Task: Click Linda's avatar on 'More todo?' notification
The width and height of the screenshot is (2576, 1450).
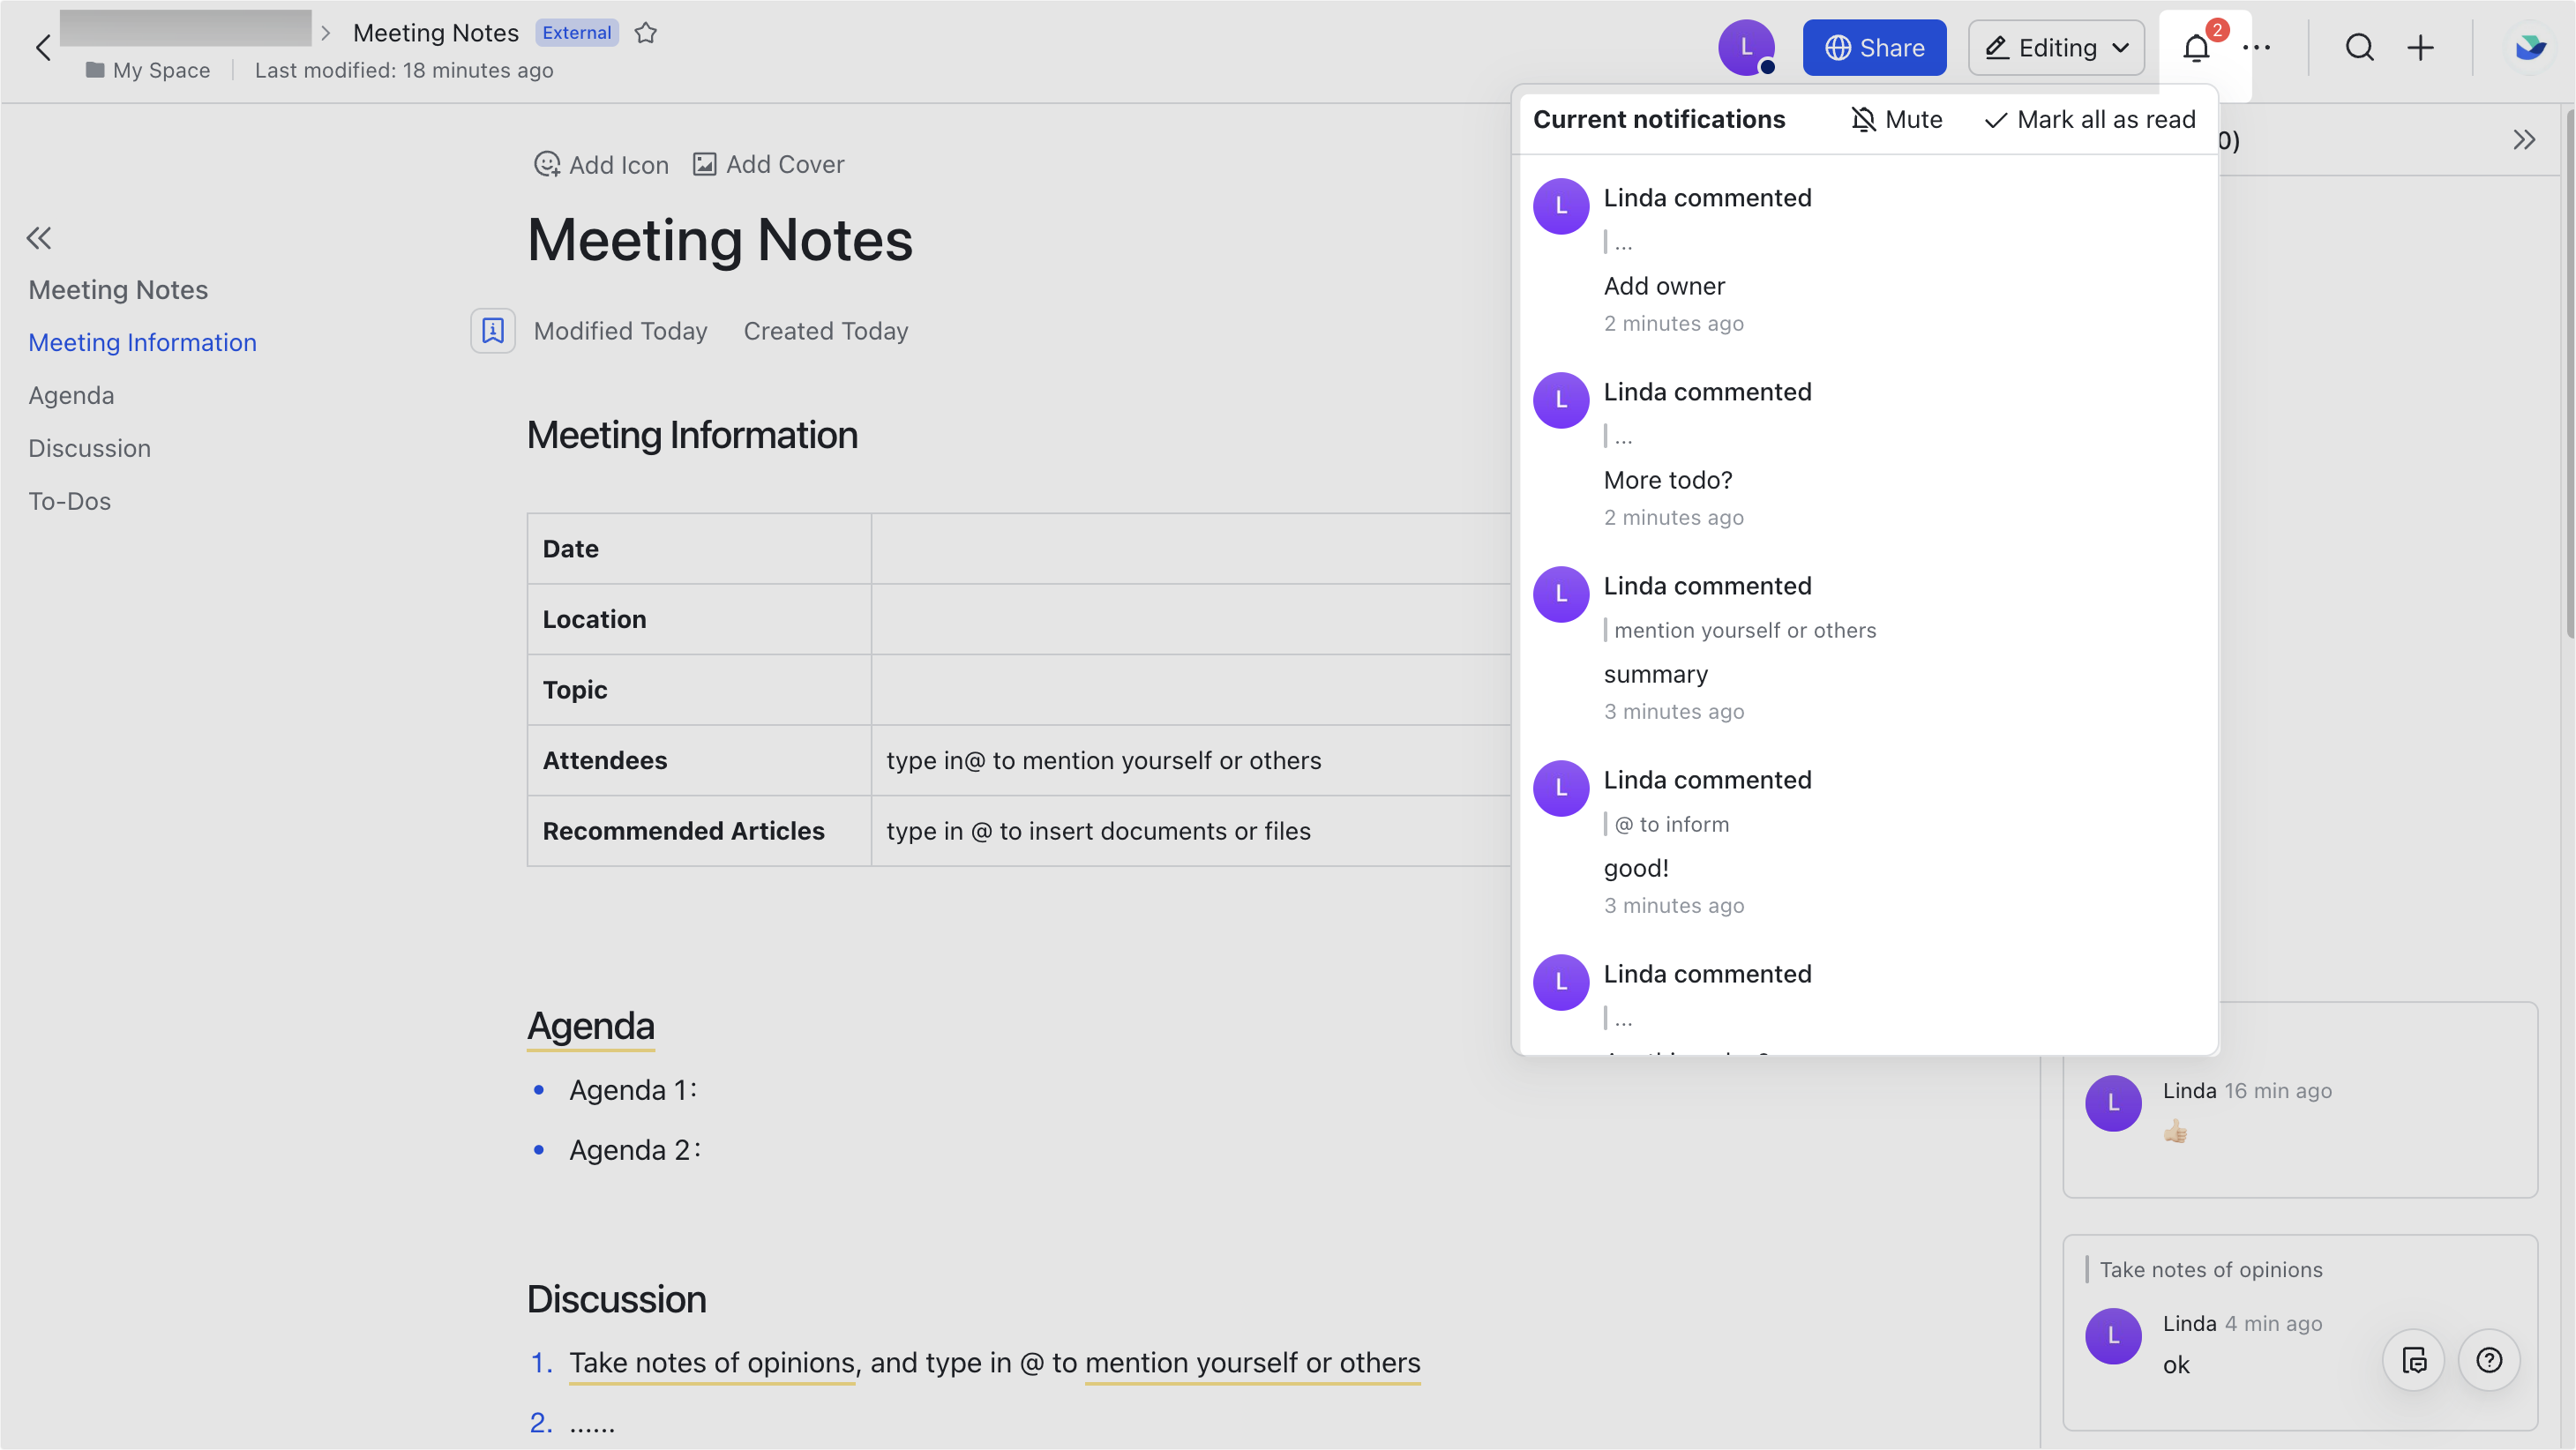Action: coord(1561,400)
